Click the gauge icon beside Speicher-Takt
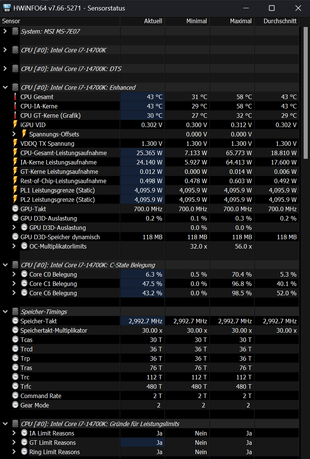 coord(15,321)
